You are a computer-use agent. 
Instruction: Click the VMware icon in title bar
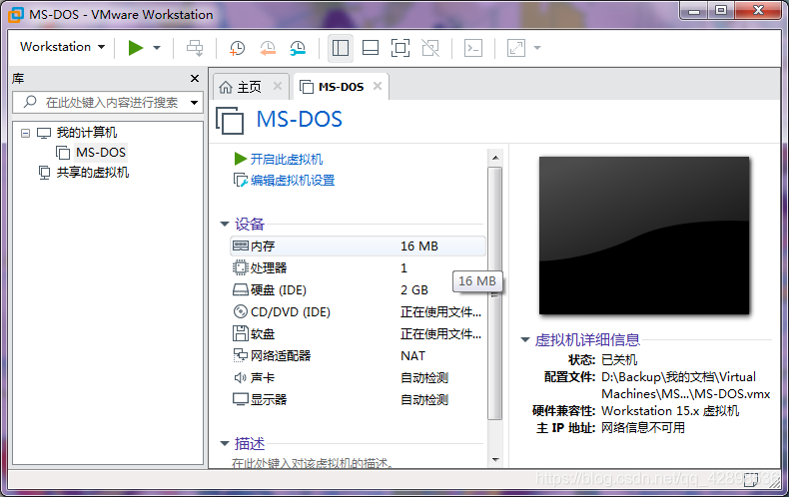point(16,14)
